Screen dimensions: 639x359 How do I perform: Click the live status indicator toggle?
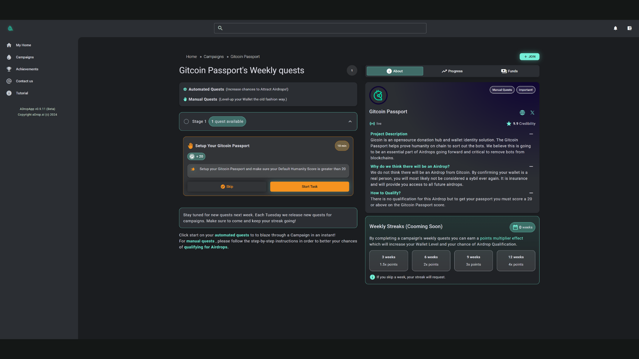tap(372, 124)
